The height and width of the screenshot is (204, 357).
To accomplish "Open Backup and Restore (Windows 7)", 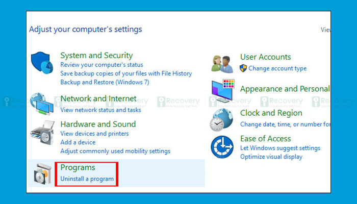I will tap(105, 82).
